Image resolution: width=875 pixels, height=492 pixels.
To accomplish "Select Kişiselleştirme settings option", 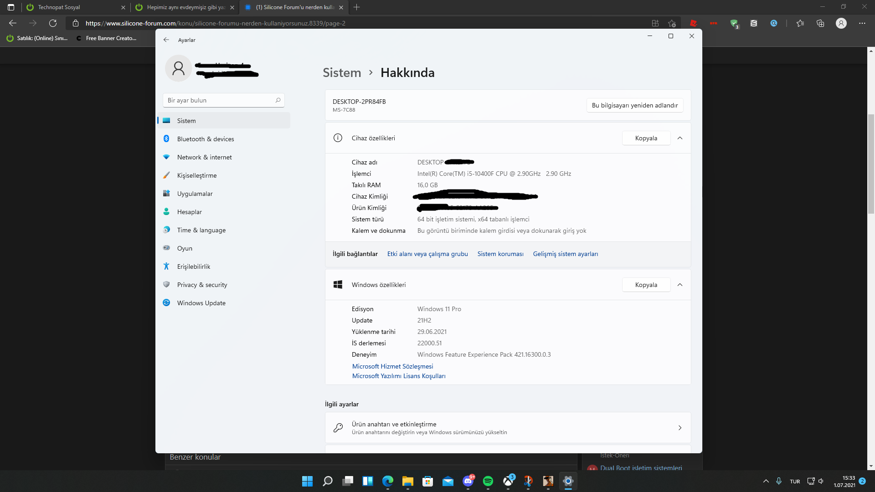I will [x=196, y=175].
